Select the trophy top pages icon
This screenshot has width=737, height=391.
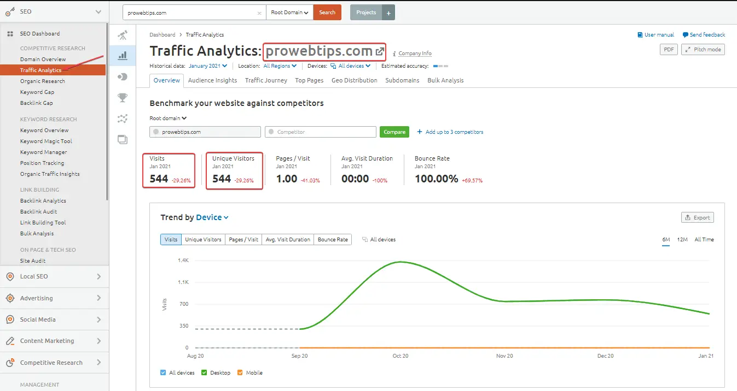(123, 97)
